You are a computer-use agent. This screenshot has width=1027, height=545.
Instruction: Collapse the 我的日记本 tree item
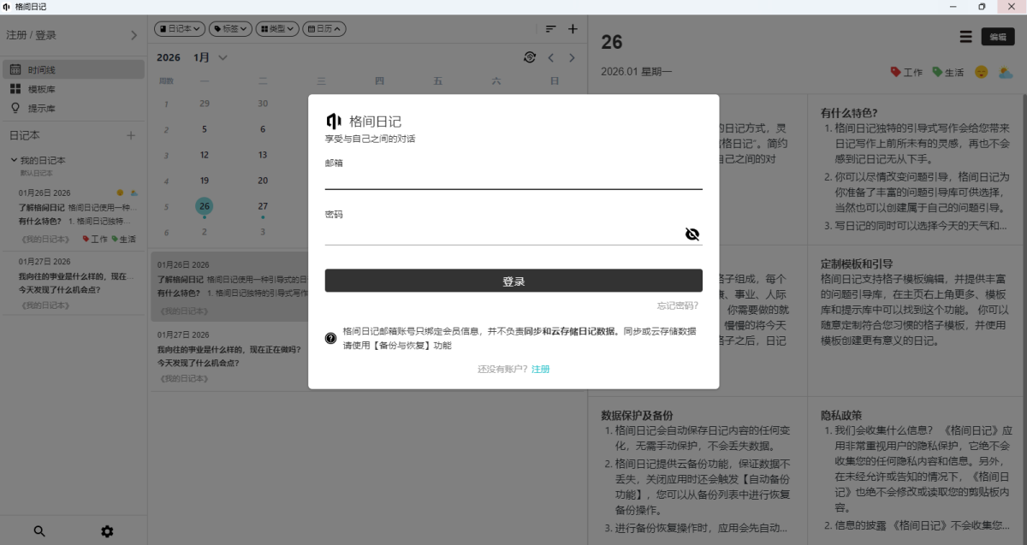[x=15, y=160]
